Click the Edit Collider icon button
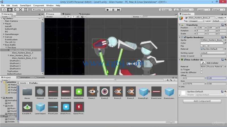Viewport: 227px width, 127px height. pyautogui.click(x=203, y=63)
